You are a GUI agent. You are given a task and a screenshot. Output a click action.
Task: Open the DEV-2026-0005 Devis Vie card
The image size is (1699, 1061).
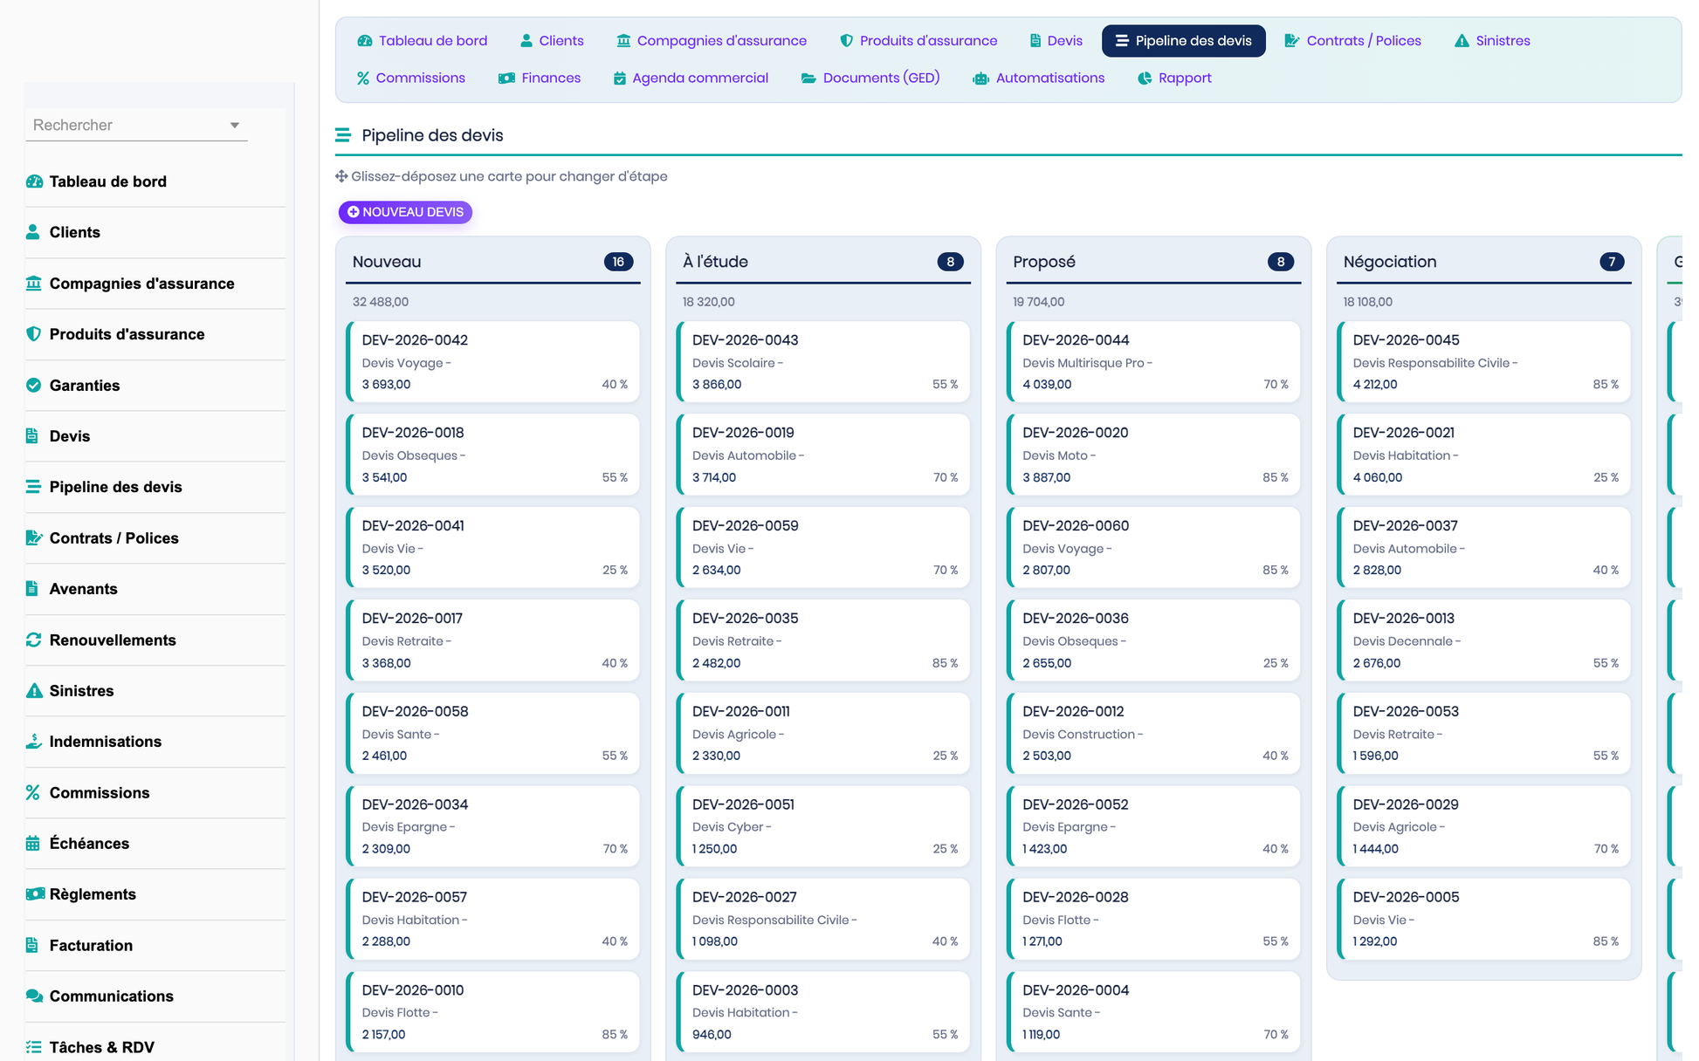pyautogui.click(x=1484, y=919)
